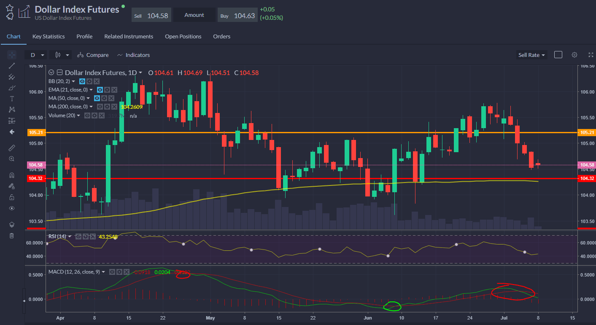The width and height of the screenshot is (596, 325).
Task: Open the object tree layers icon
Action: (x=12, y=224)
